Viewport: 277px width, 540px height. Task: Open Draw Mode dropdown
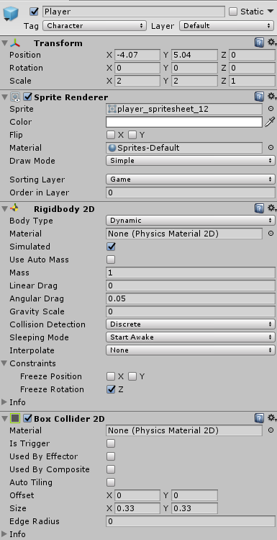click(x=191, y=161)
